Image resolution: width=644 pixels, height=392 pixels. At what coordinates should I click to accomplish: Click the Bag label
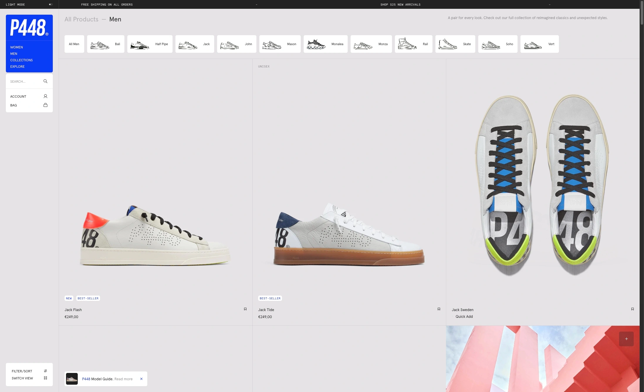(x=13, y=105)
